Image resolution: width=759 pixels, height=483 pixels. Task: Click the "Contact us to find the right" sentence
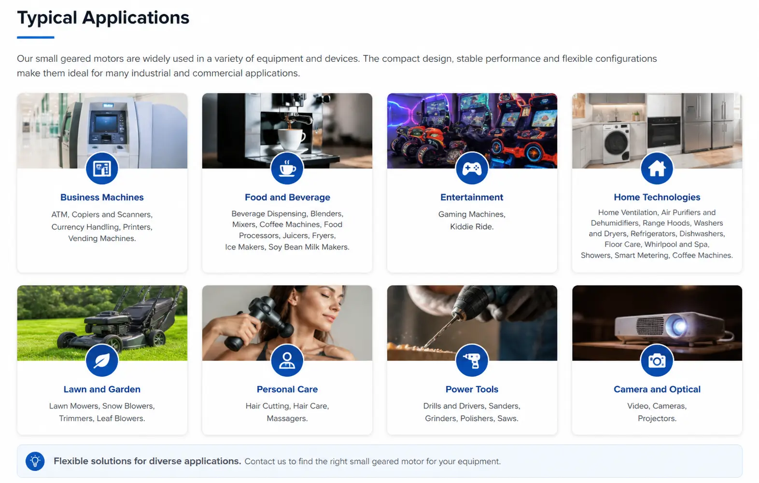(372, 462)
